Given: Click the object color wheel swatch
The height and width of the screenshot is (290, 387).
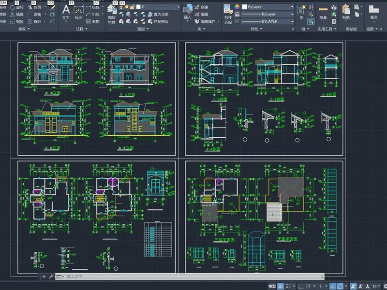Looking at the screenshot, I should click(x=237, y=7).
